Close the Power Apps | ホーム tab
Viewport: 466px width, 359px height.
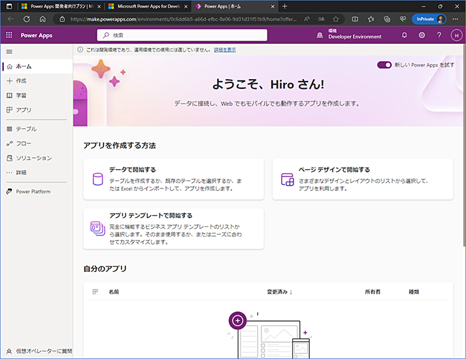coord(273,7)
